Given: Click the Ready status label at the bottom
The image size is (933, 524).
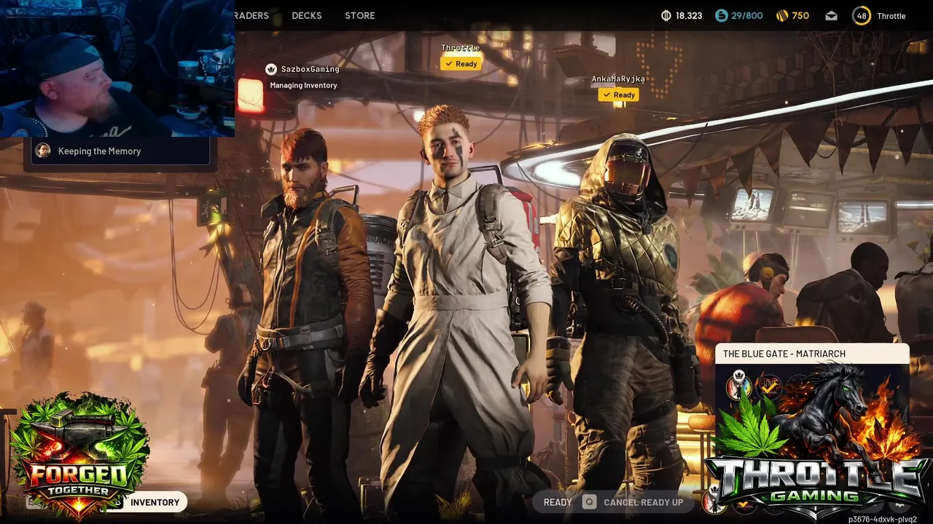Looking at the screenshot, I should tap(558, 502).
